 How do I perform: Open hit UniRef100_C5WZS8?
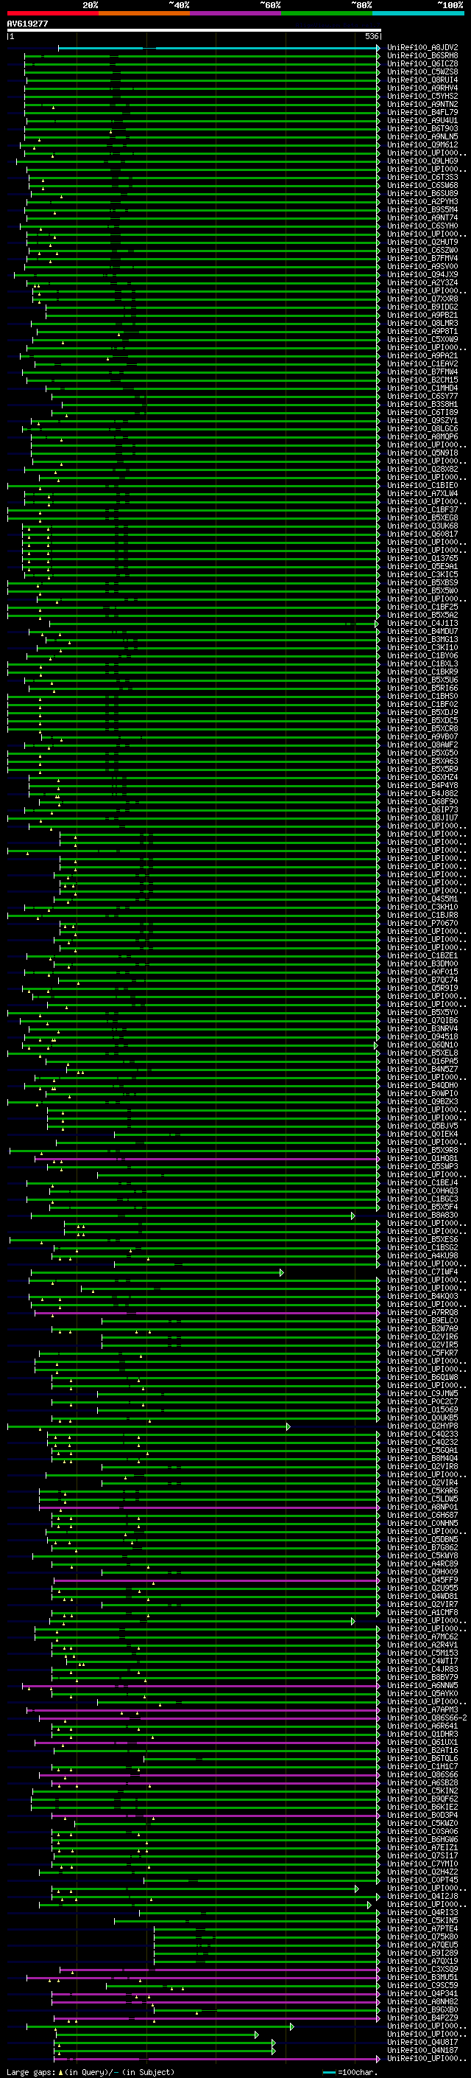(x=422, y=72)
